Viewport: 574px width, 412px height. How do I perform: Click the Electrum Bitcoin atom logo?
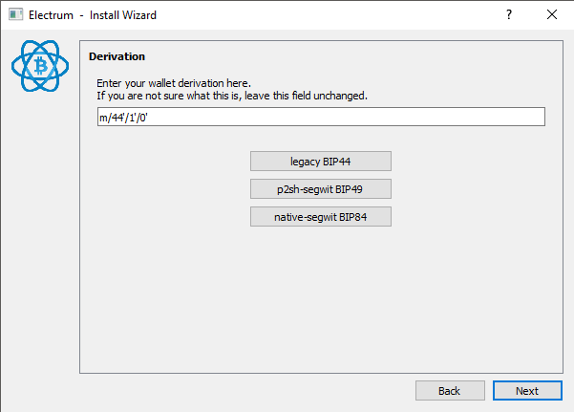pos(40,66)
